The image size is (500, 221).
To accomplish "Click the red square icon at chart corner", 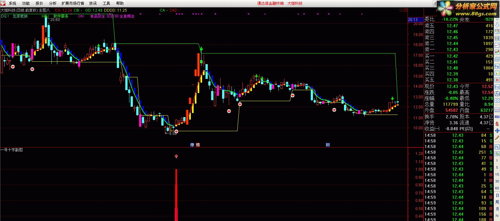I will tap(405, 10).
